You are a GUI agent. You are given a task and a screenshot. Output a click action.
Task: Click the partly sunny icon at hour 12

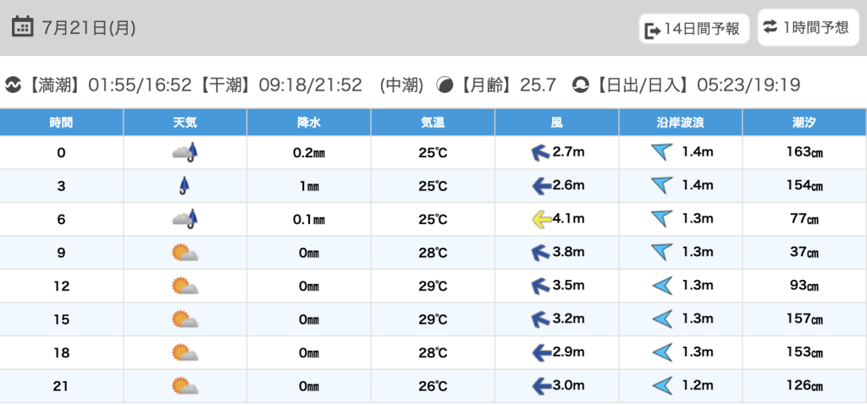coord(185,286)
